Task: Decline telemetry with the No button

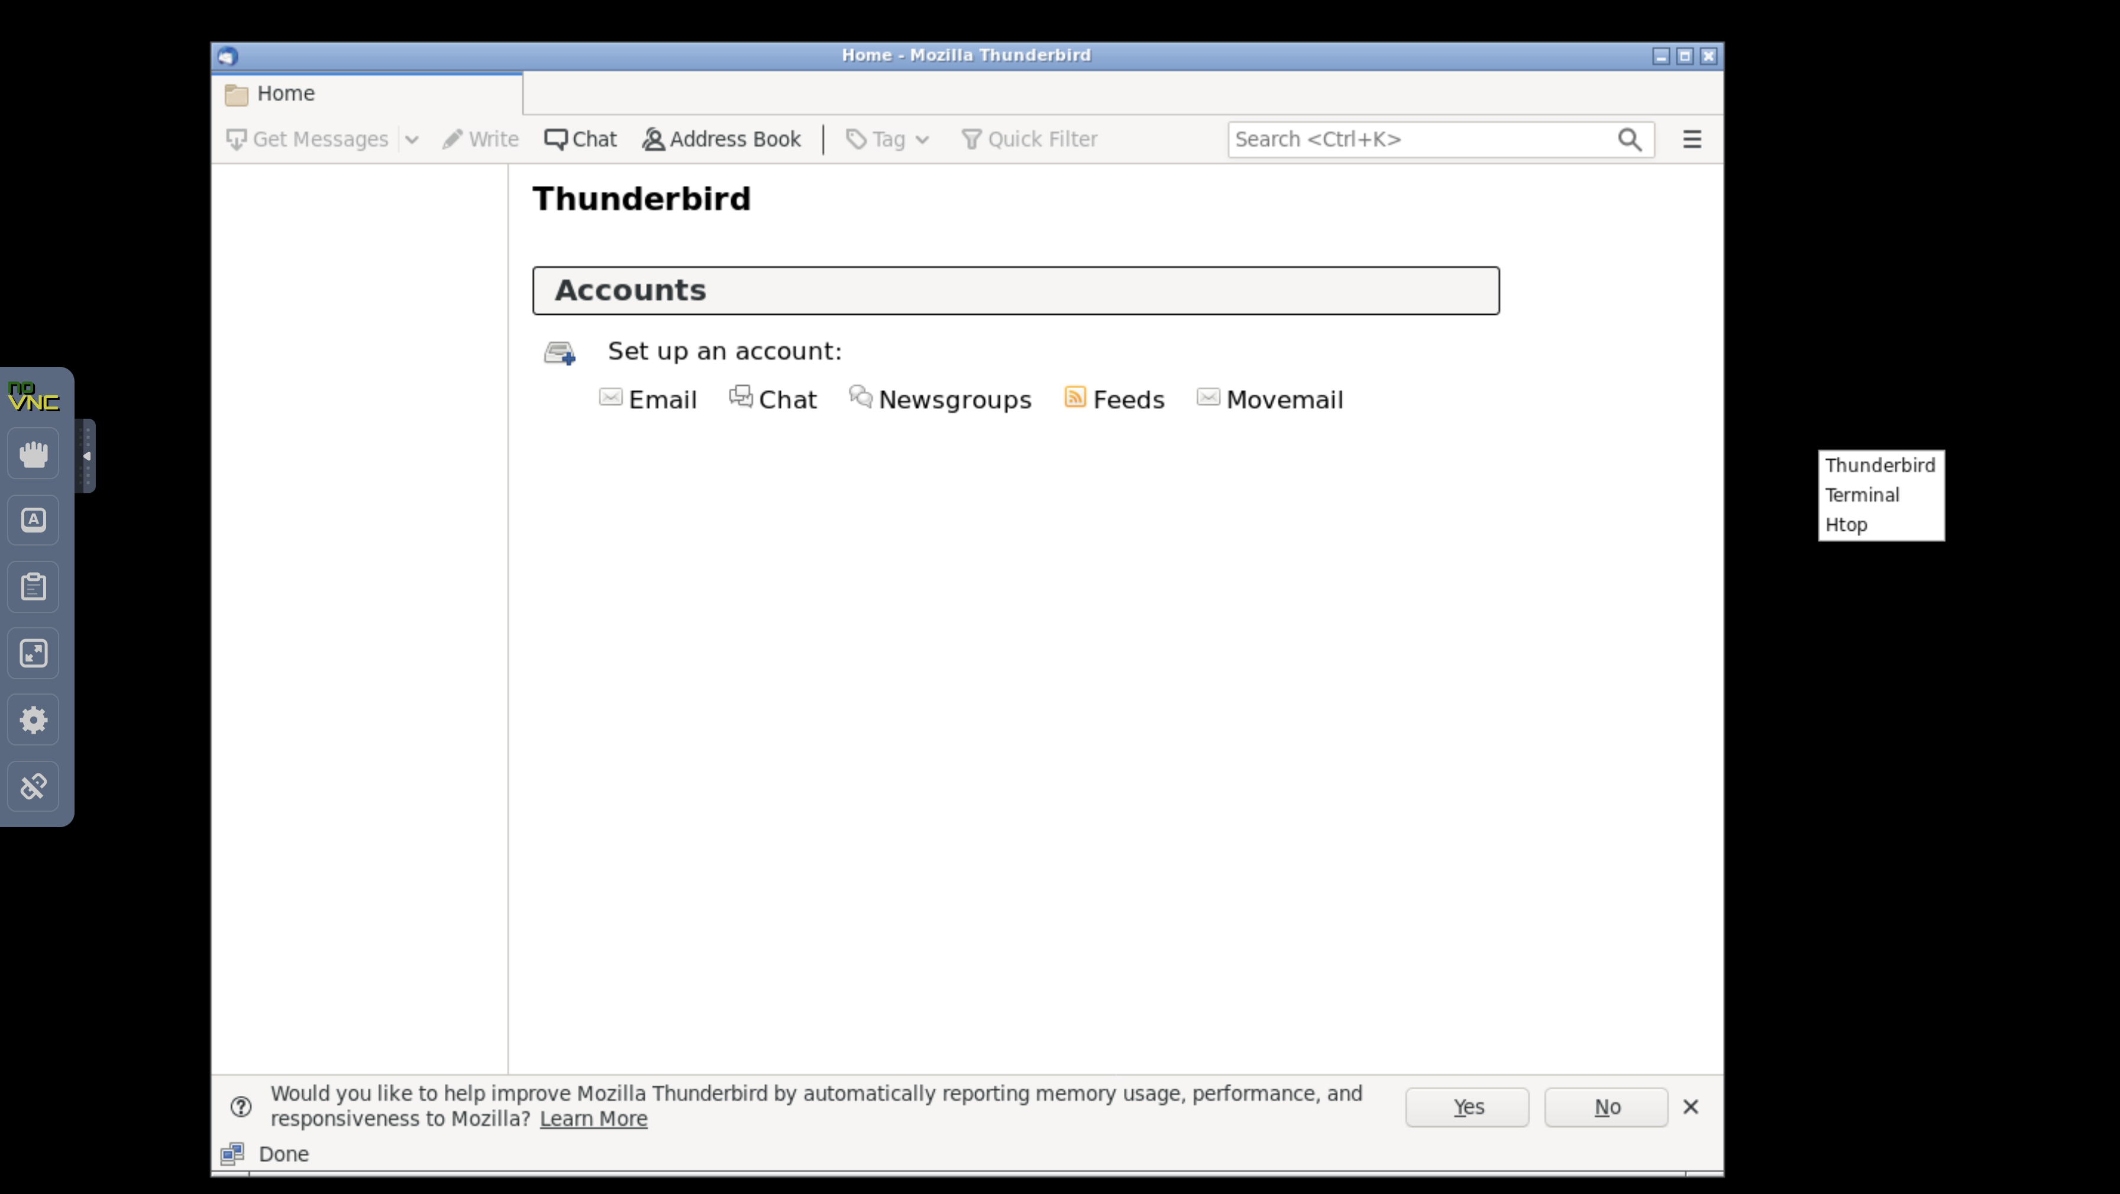Action: 1607,1106
